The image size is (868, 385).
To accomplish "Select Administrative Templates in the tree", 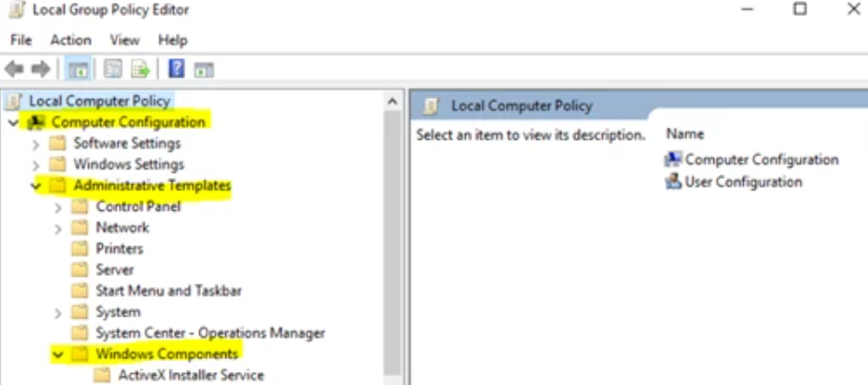I will (152, 186).
